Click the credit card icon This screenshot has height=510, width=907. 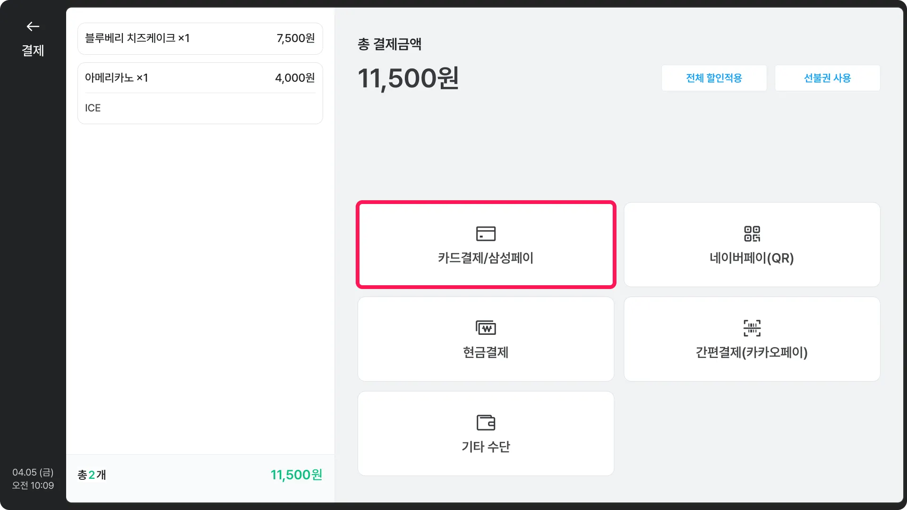click(486, 234)
